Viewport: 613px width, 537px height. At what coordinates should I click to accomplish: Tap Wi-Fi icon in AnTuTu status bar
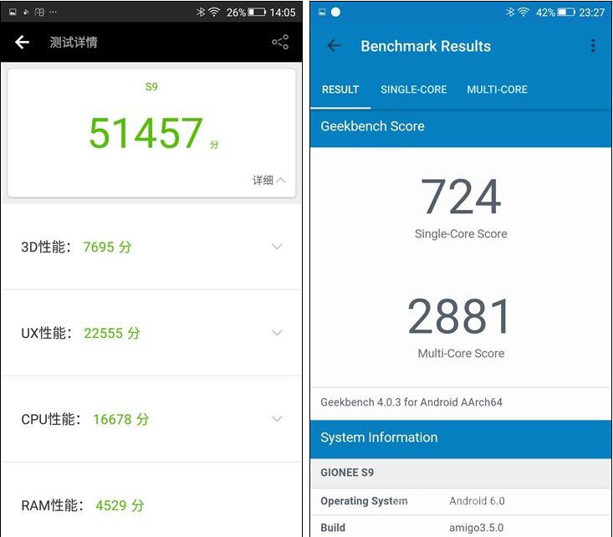pos(214,12)
